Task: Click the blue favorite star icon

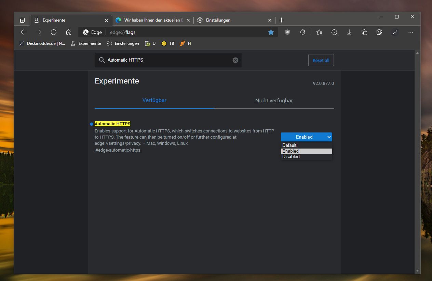Action: click(x=271, y=32)
